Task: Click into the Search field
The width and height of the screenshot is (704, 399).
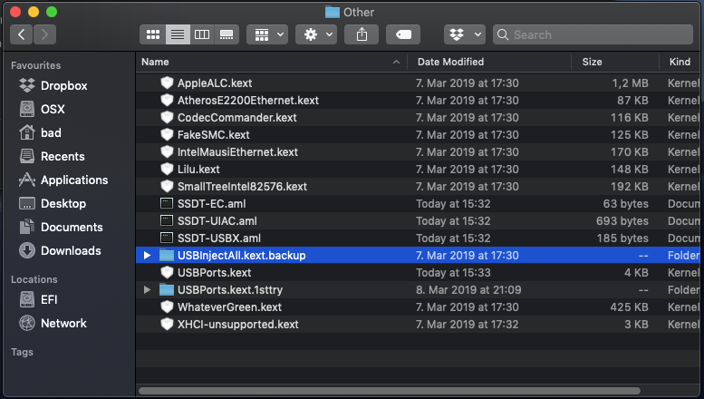Action: pyautogui.click(x=593, y=34)
